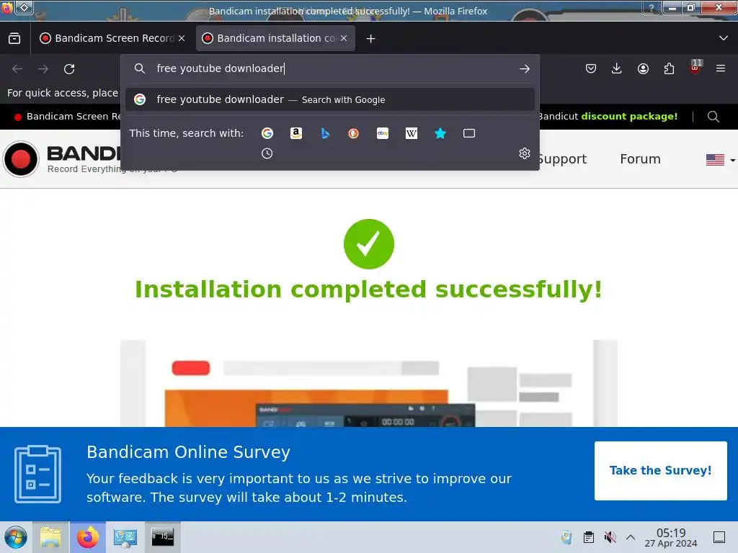Click the device tray icon beside clipboard

pos(566,537)
